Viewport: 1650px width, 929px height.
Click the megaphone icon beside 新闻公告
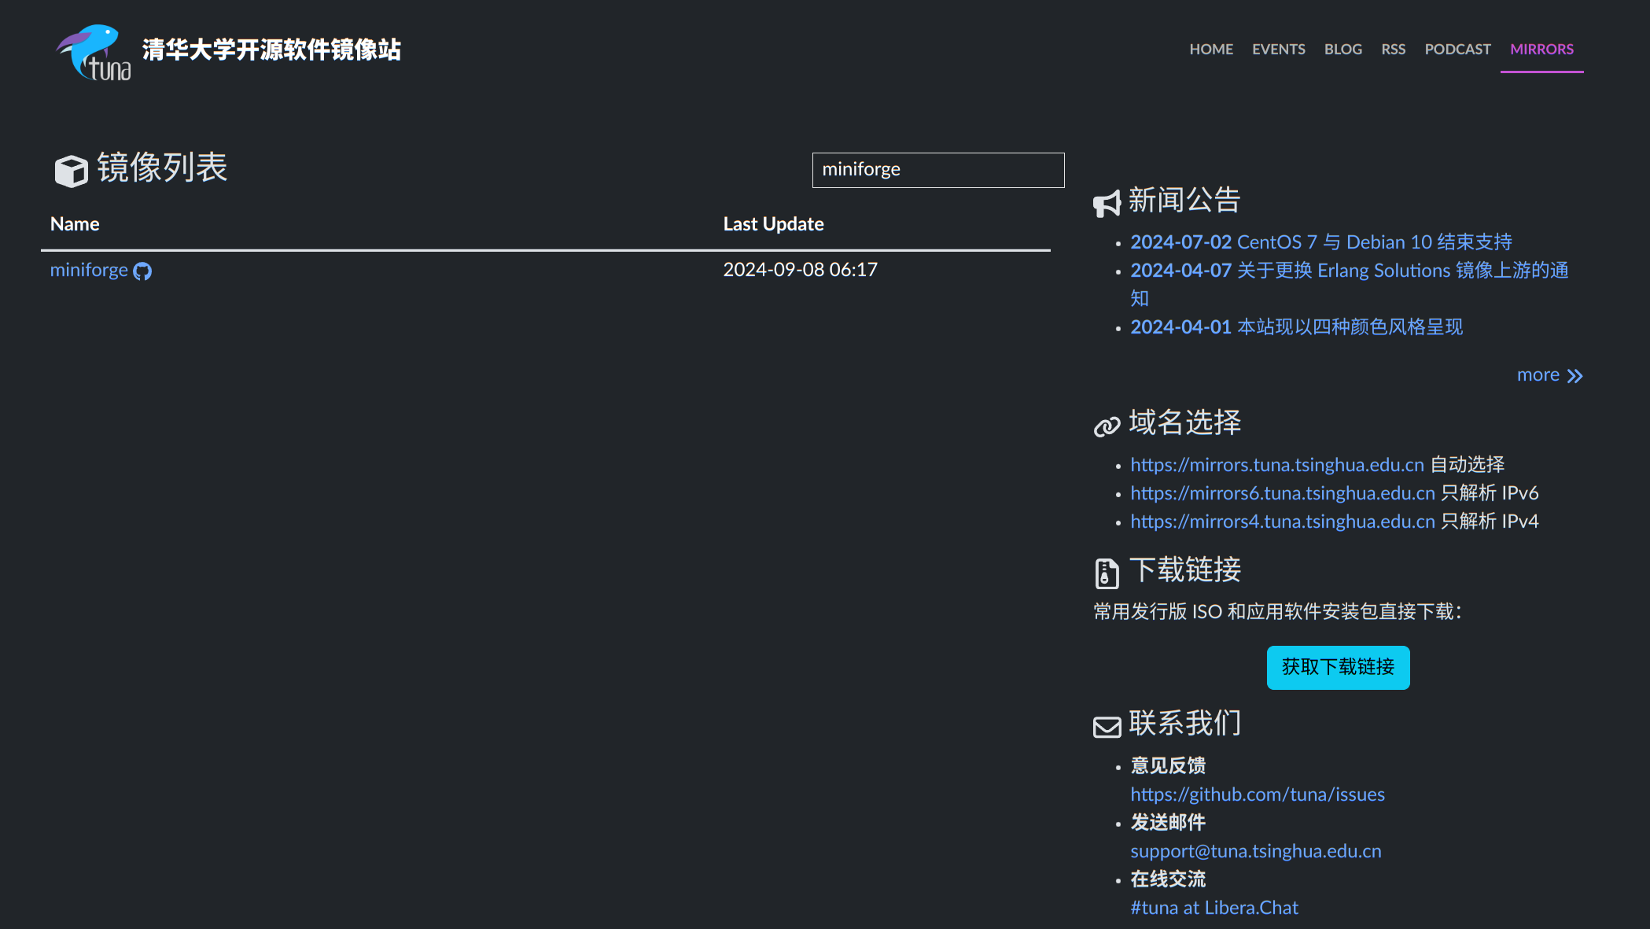[x=1107, y=204]
